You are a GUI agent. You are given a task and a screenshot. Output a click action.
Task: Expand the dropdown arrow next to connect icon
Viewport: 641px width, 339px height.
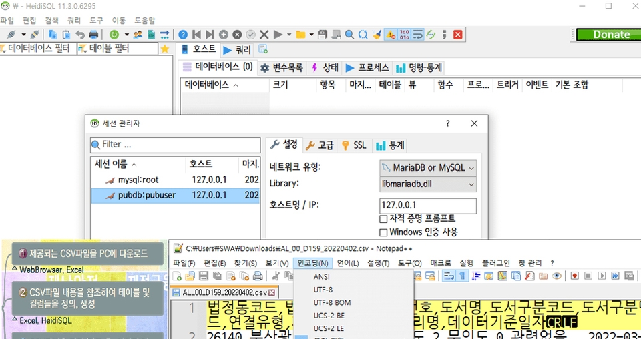pos(23,35)
